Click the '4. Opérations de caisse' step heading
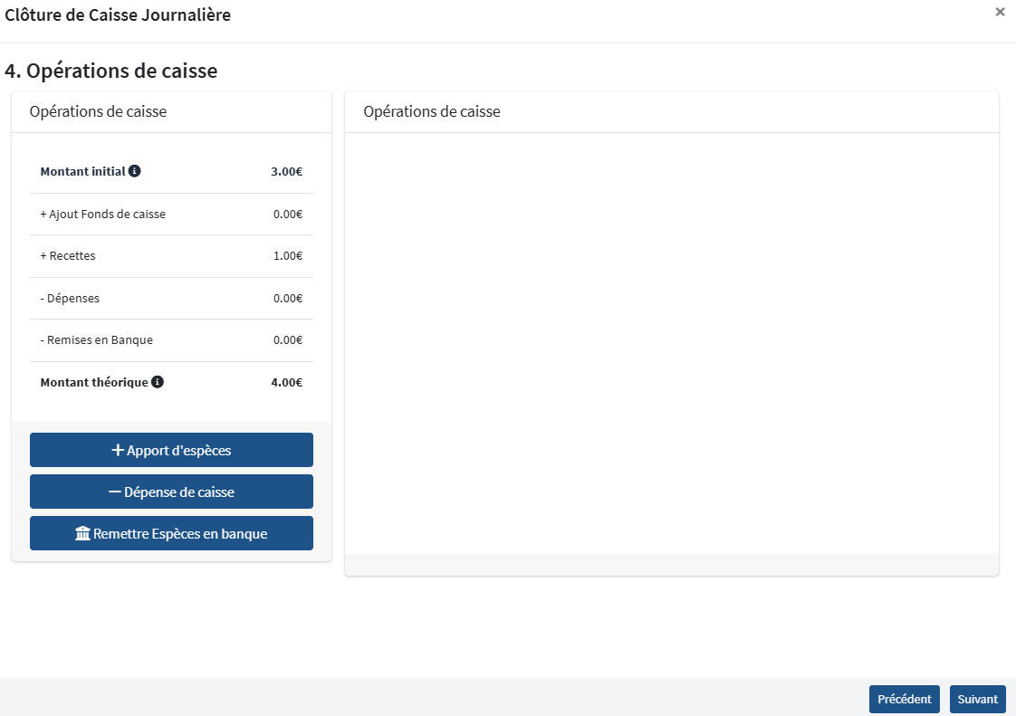The width and height of the screenshot is (1016, 716). (x=111, y=71)
